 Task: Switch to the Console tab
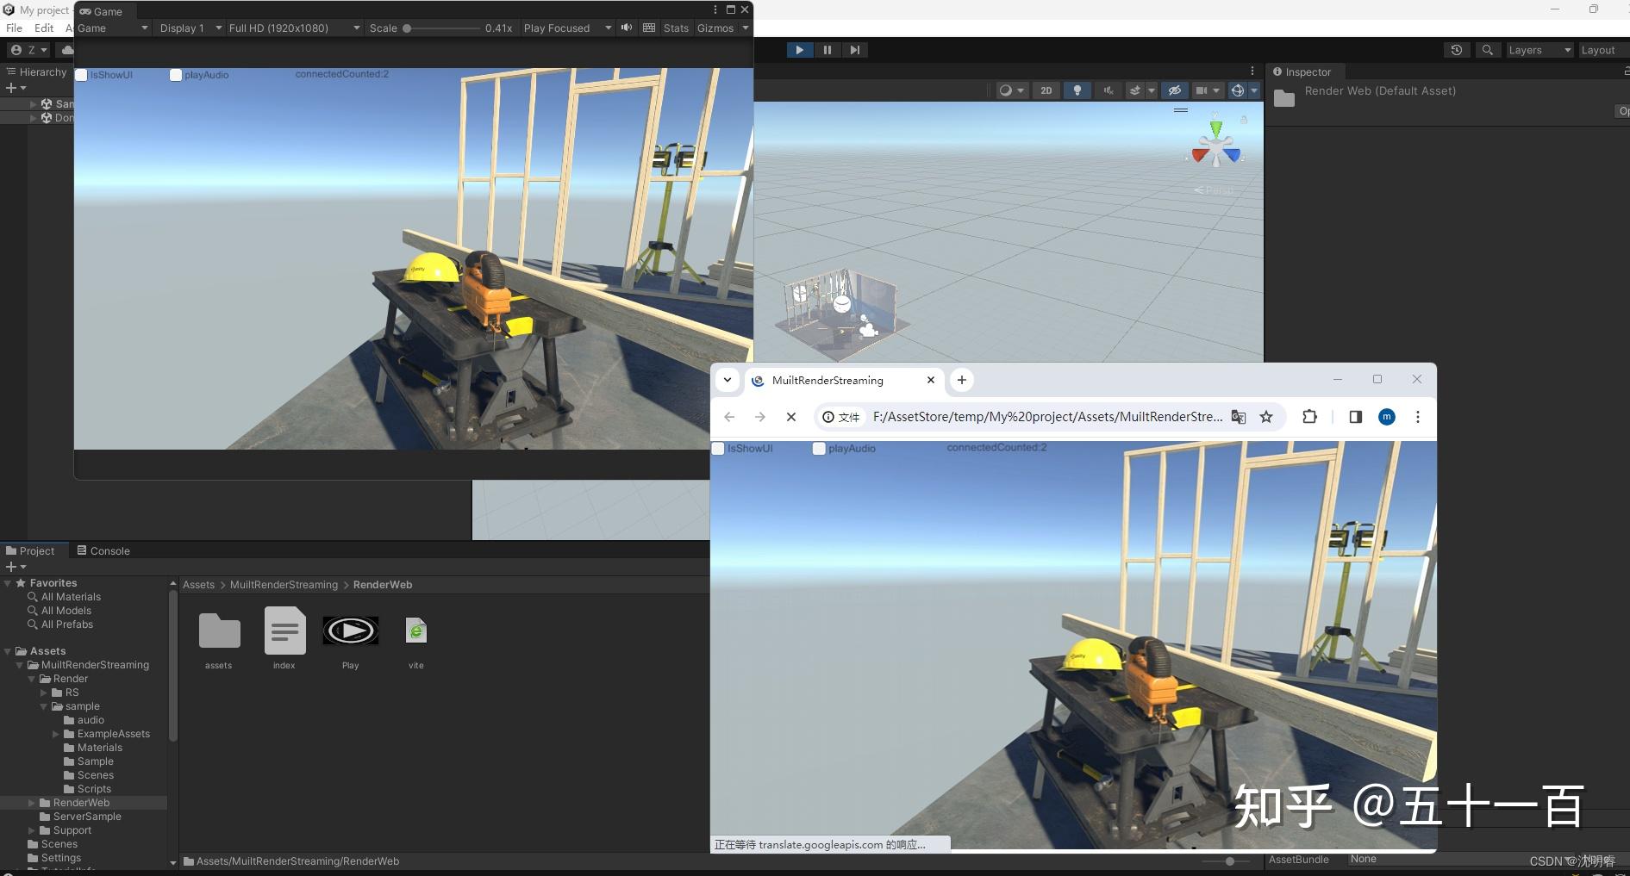[109, 550]
